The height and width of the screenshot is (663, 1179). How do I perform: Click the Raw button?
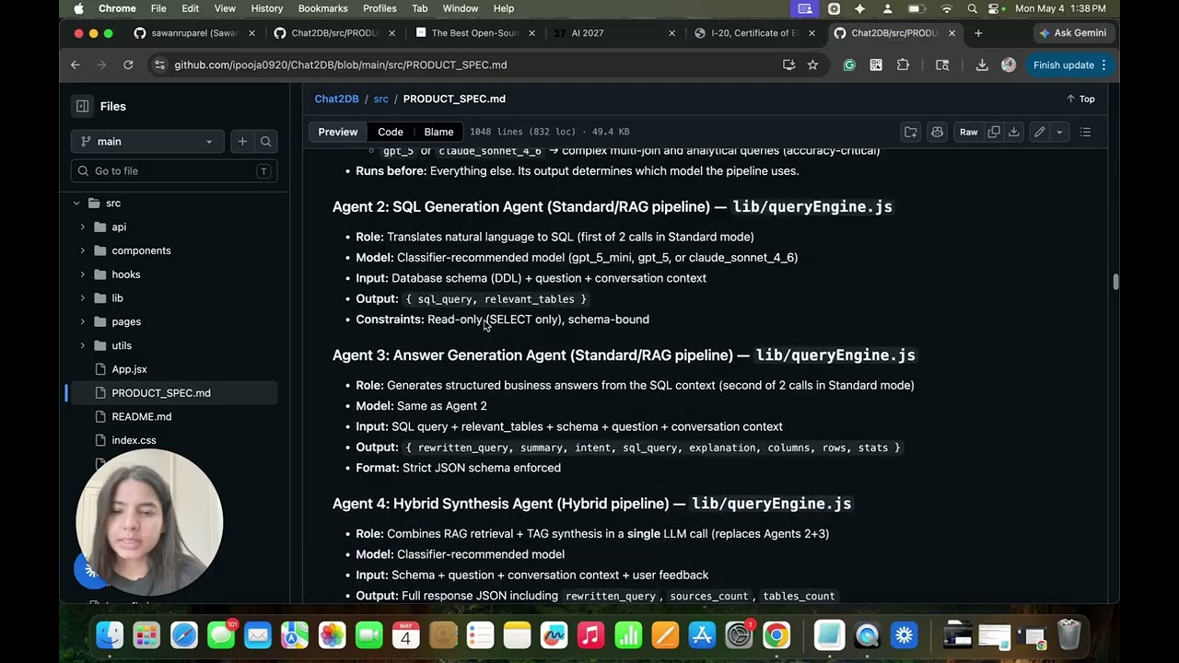(x=968, y=132)
